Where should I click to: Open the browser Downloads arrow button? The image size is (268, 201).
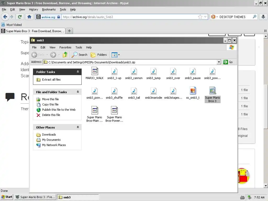263,17
